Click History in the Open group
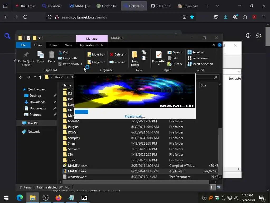Image resolution: width=270 pixels, height=203 pixels. click(x=175, y=64)
